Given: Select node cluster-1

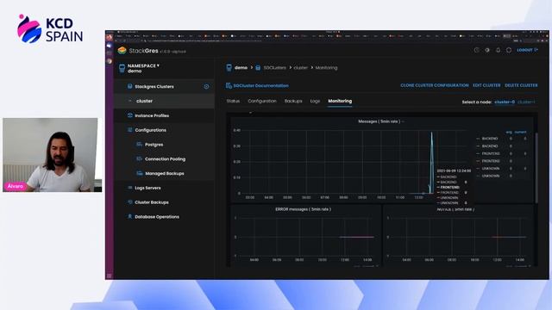Looking at the screenshot, I should 526,102.
